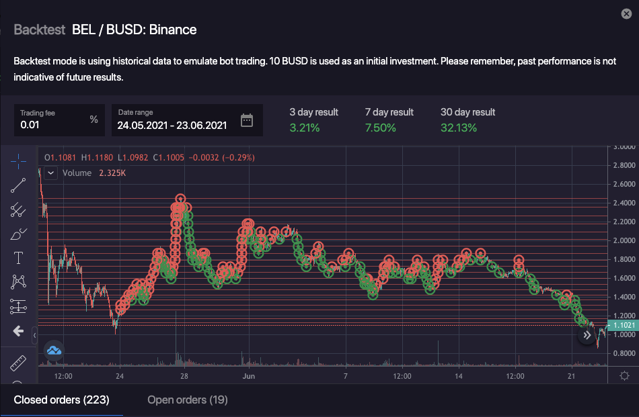Viewport: 639px width, 417px height.
Task: Open the date range calendar picker
Action: 247,120
